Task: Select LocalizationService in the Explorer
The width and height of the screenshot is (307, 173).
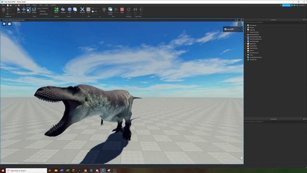Action: coord(256,57)
